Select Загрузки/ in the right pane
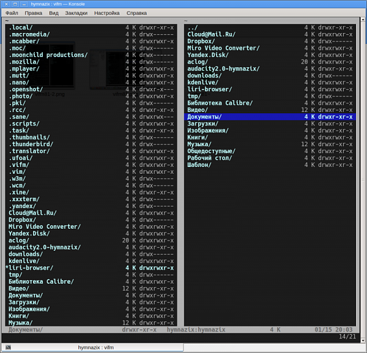This screenshot has height=353, width=367. point(270,124)
